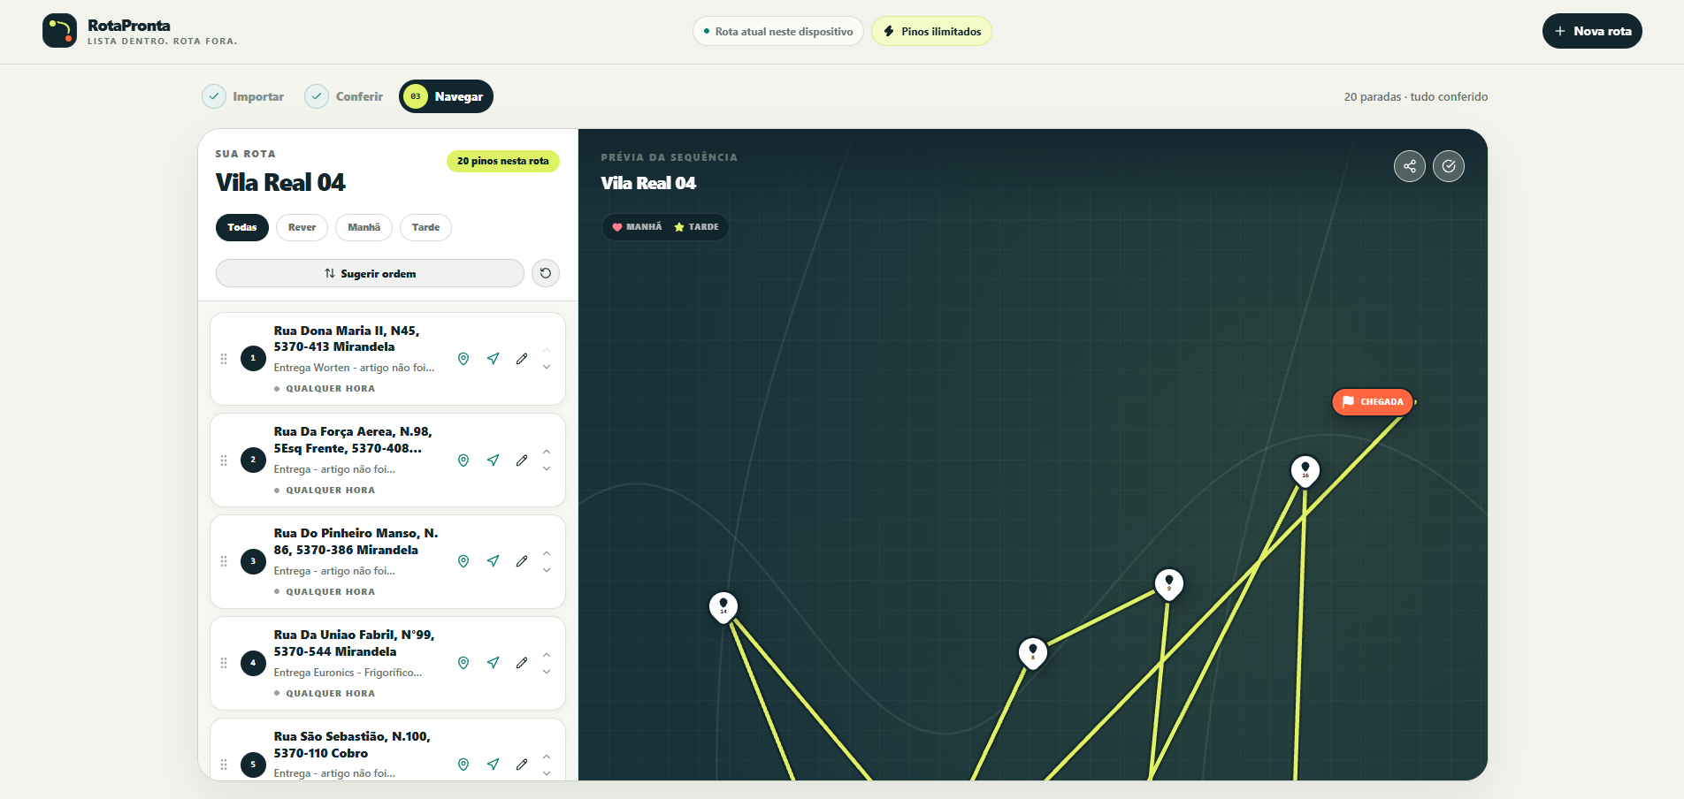Edit the Rua Da Força Aerea stop

(522, 460)
